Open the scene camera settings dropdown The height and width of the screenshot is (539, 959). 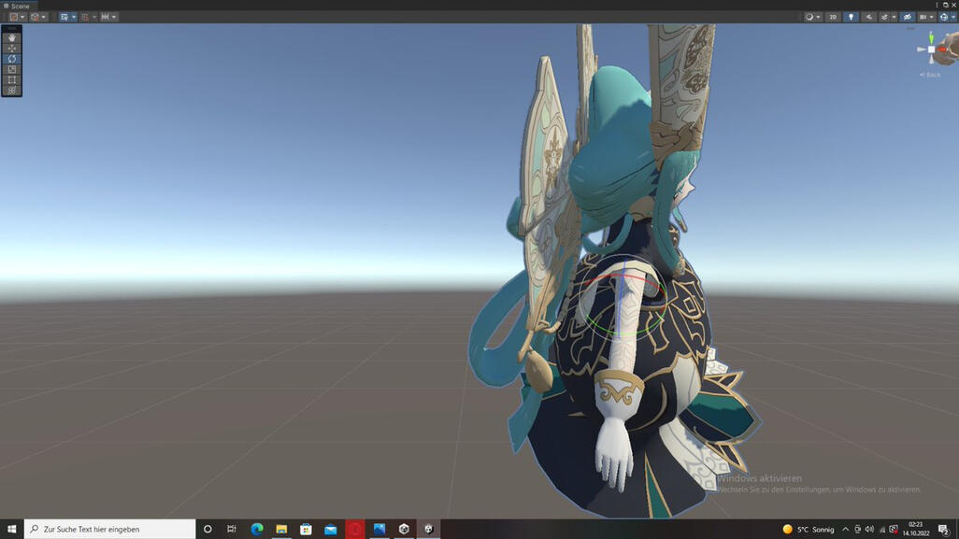click(x=926, y=17)
